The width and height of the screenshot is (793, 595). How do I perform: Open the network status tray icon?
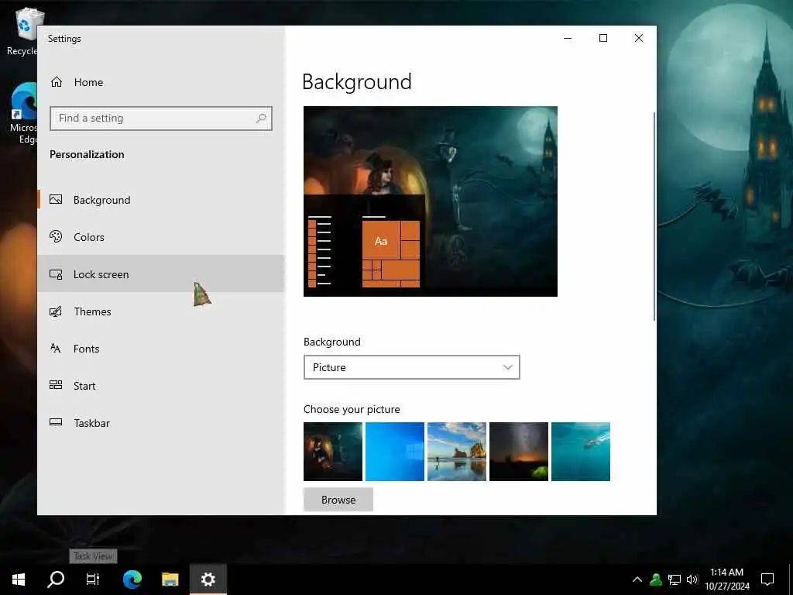point(675,580)
